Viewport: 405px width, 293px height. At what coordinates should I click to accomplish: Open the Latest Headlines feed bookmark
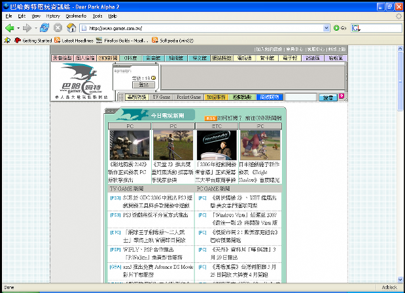point(79,40)
